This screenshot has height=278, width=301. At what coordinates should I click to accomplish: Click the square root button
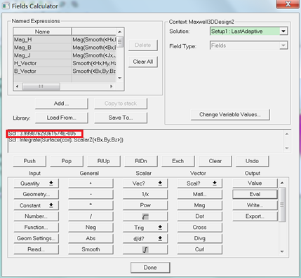[x=145, y=216]
